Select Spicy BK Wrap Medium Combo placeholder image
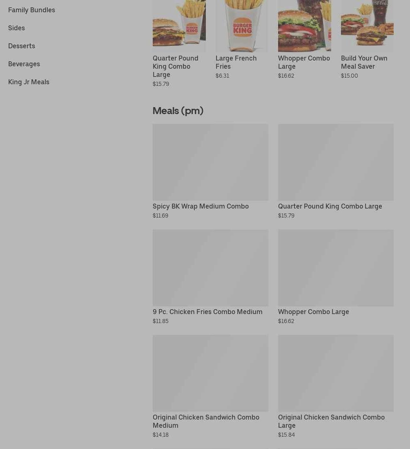 [x=210, y=162]
